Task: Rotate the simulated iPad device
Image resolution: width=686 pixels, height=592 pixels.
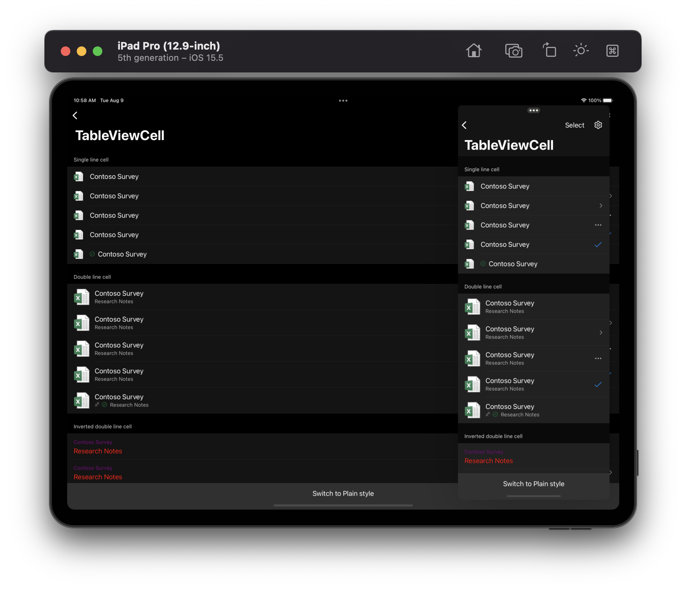Action: click(550, 50)
